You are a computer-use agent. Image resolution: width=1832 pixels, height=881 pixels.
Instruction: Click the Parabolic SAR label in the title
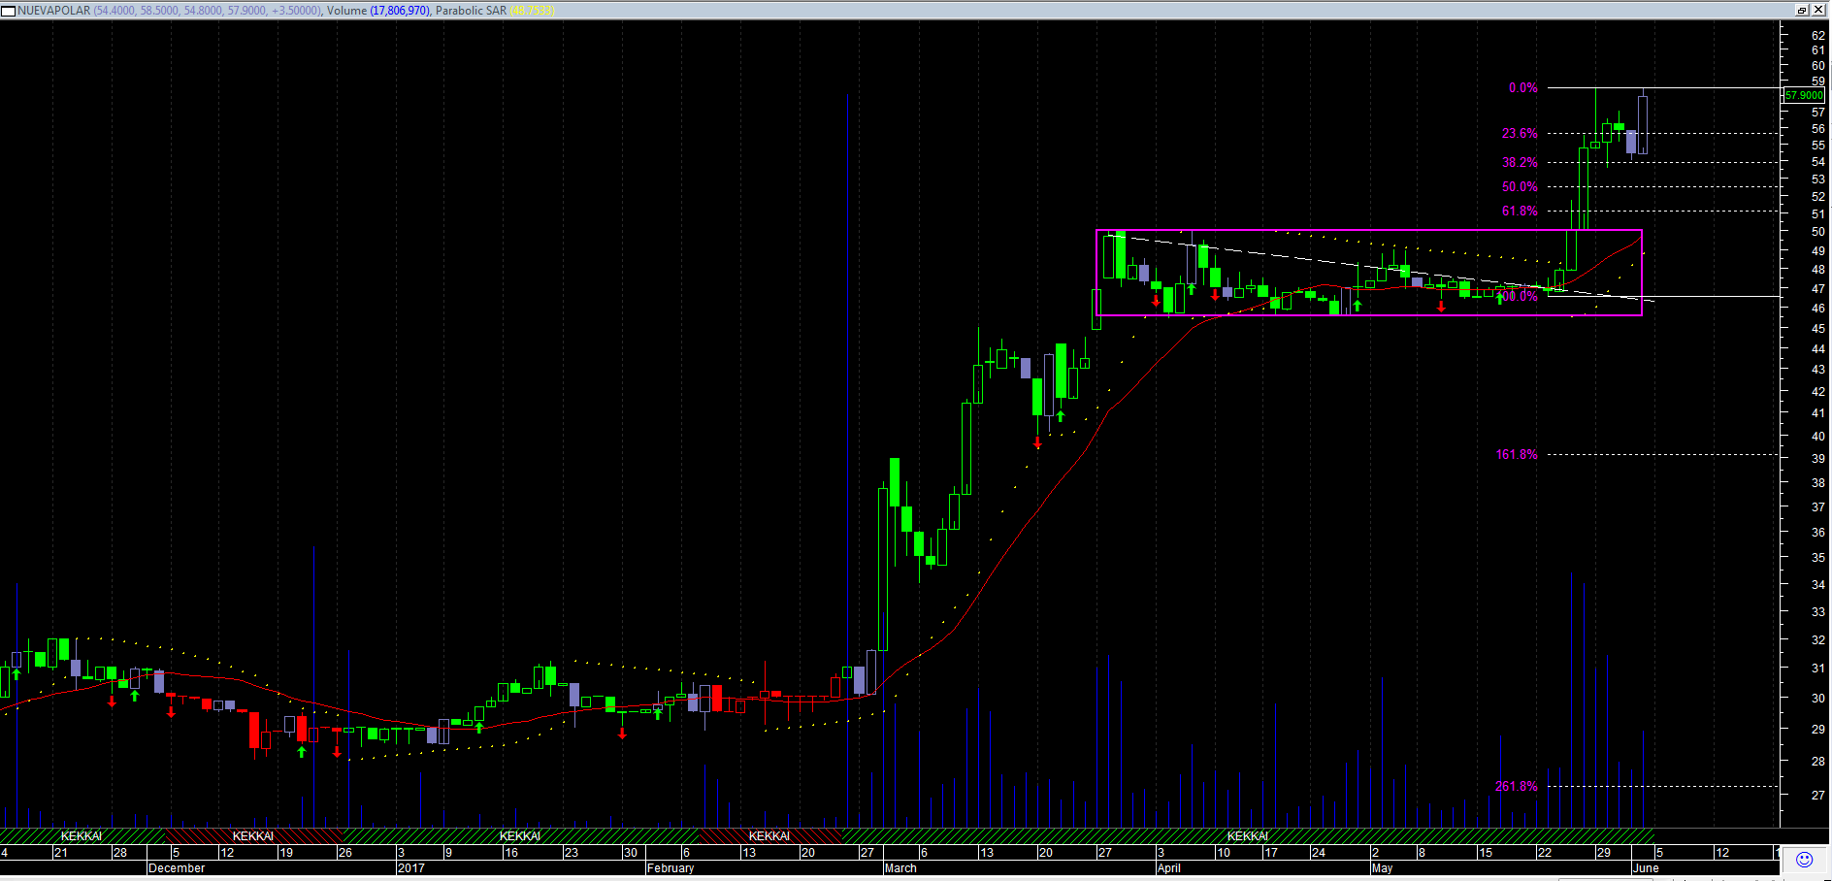pos(471,11)
